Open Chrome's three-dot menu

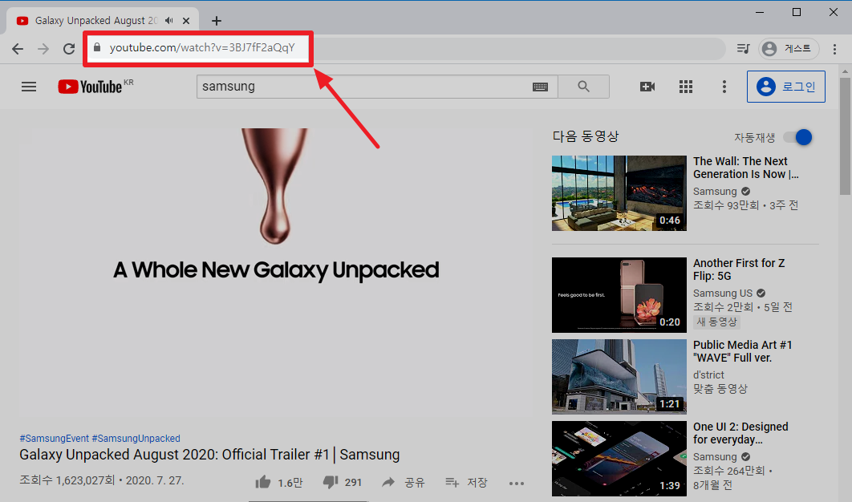tap(834, 49)
